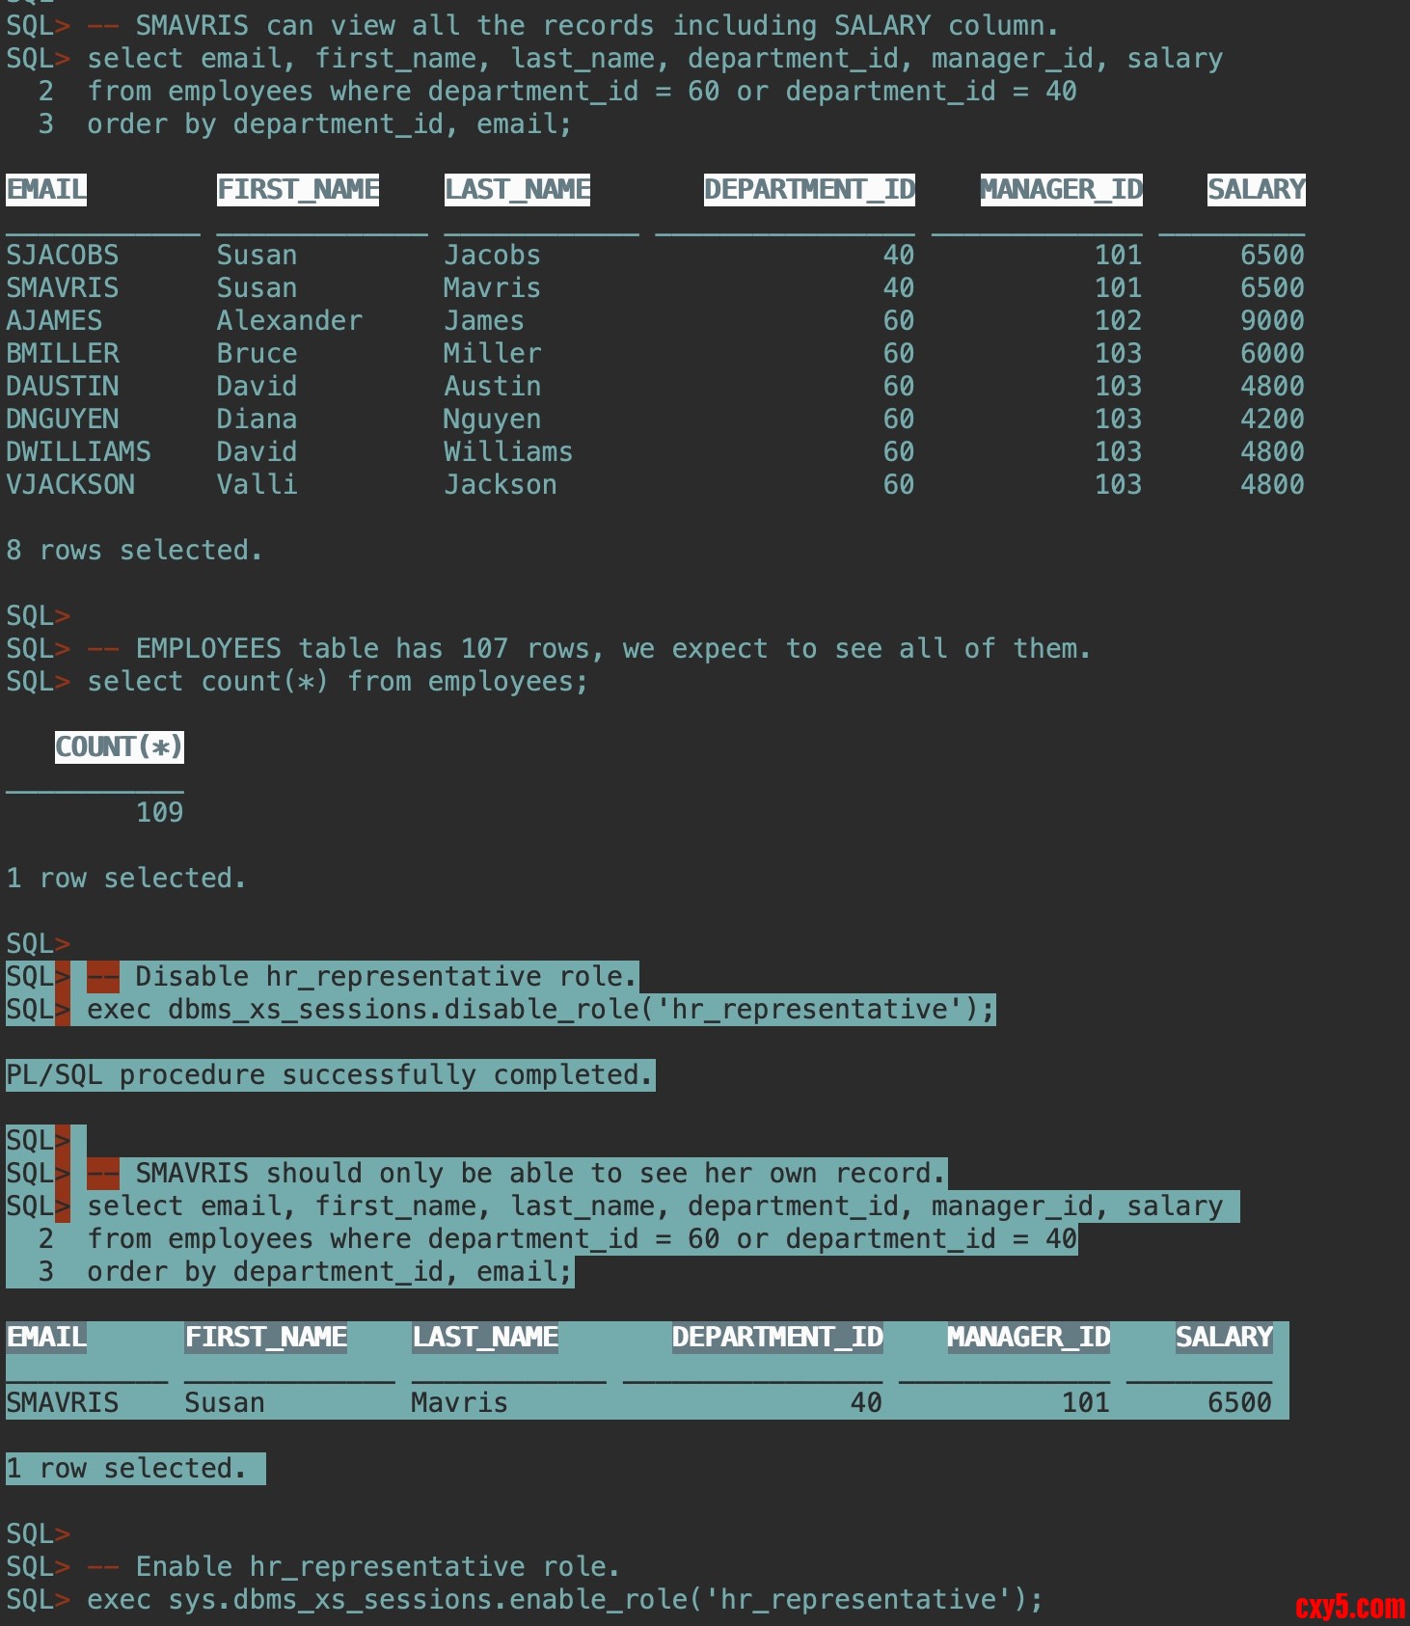Click the select count(*) from employees statement
Viewport: 1410px width, 1626px height.
click(337, 682)
